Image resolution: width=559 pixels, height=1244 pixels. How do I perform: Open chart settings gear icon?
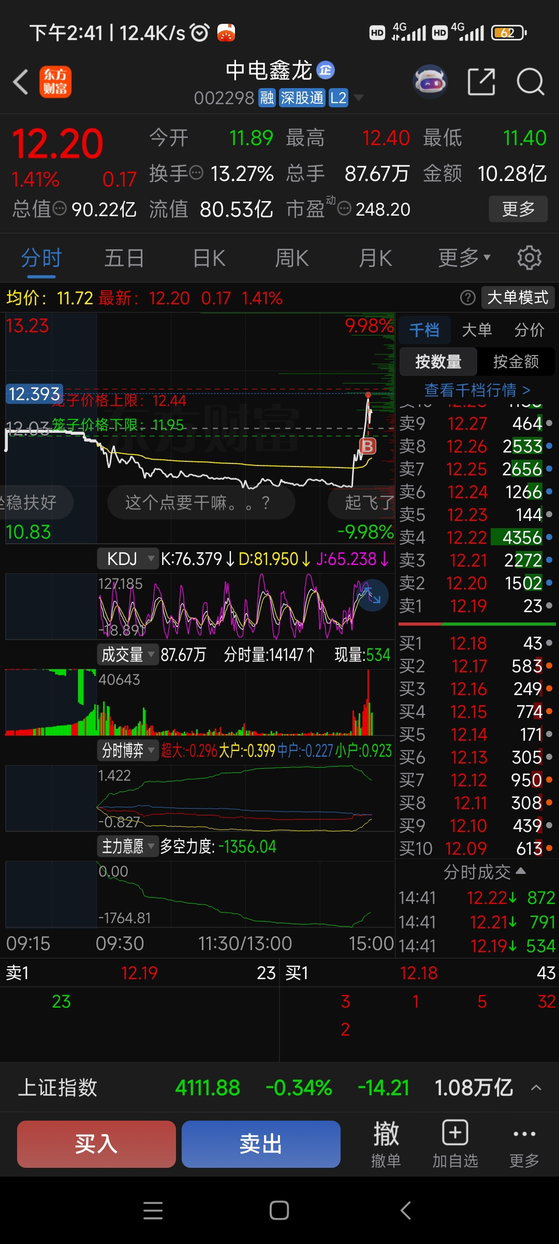click(529, 258)
